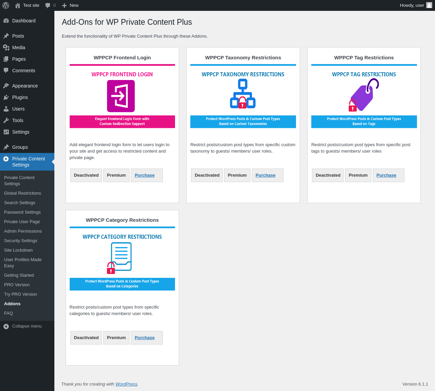Open the Appearance menu

pos(25,86)
